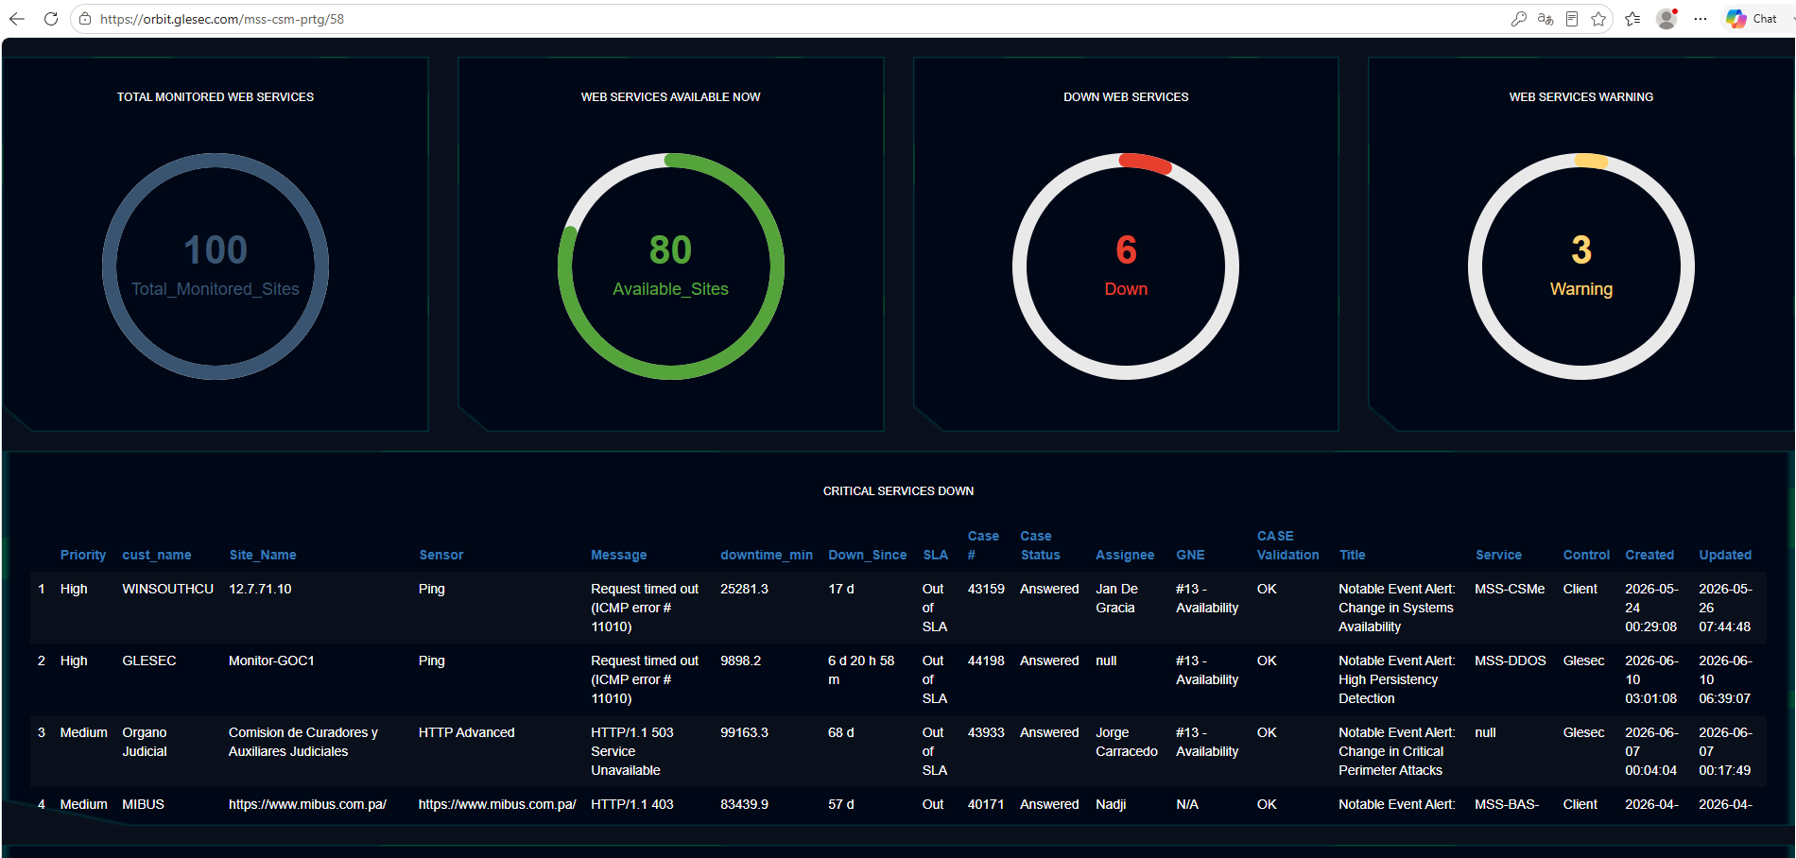
Task: Click the browser back arrow
Action: 17,19
